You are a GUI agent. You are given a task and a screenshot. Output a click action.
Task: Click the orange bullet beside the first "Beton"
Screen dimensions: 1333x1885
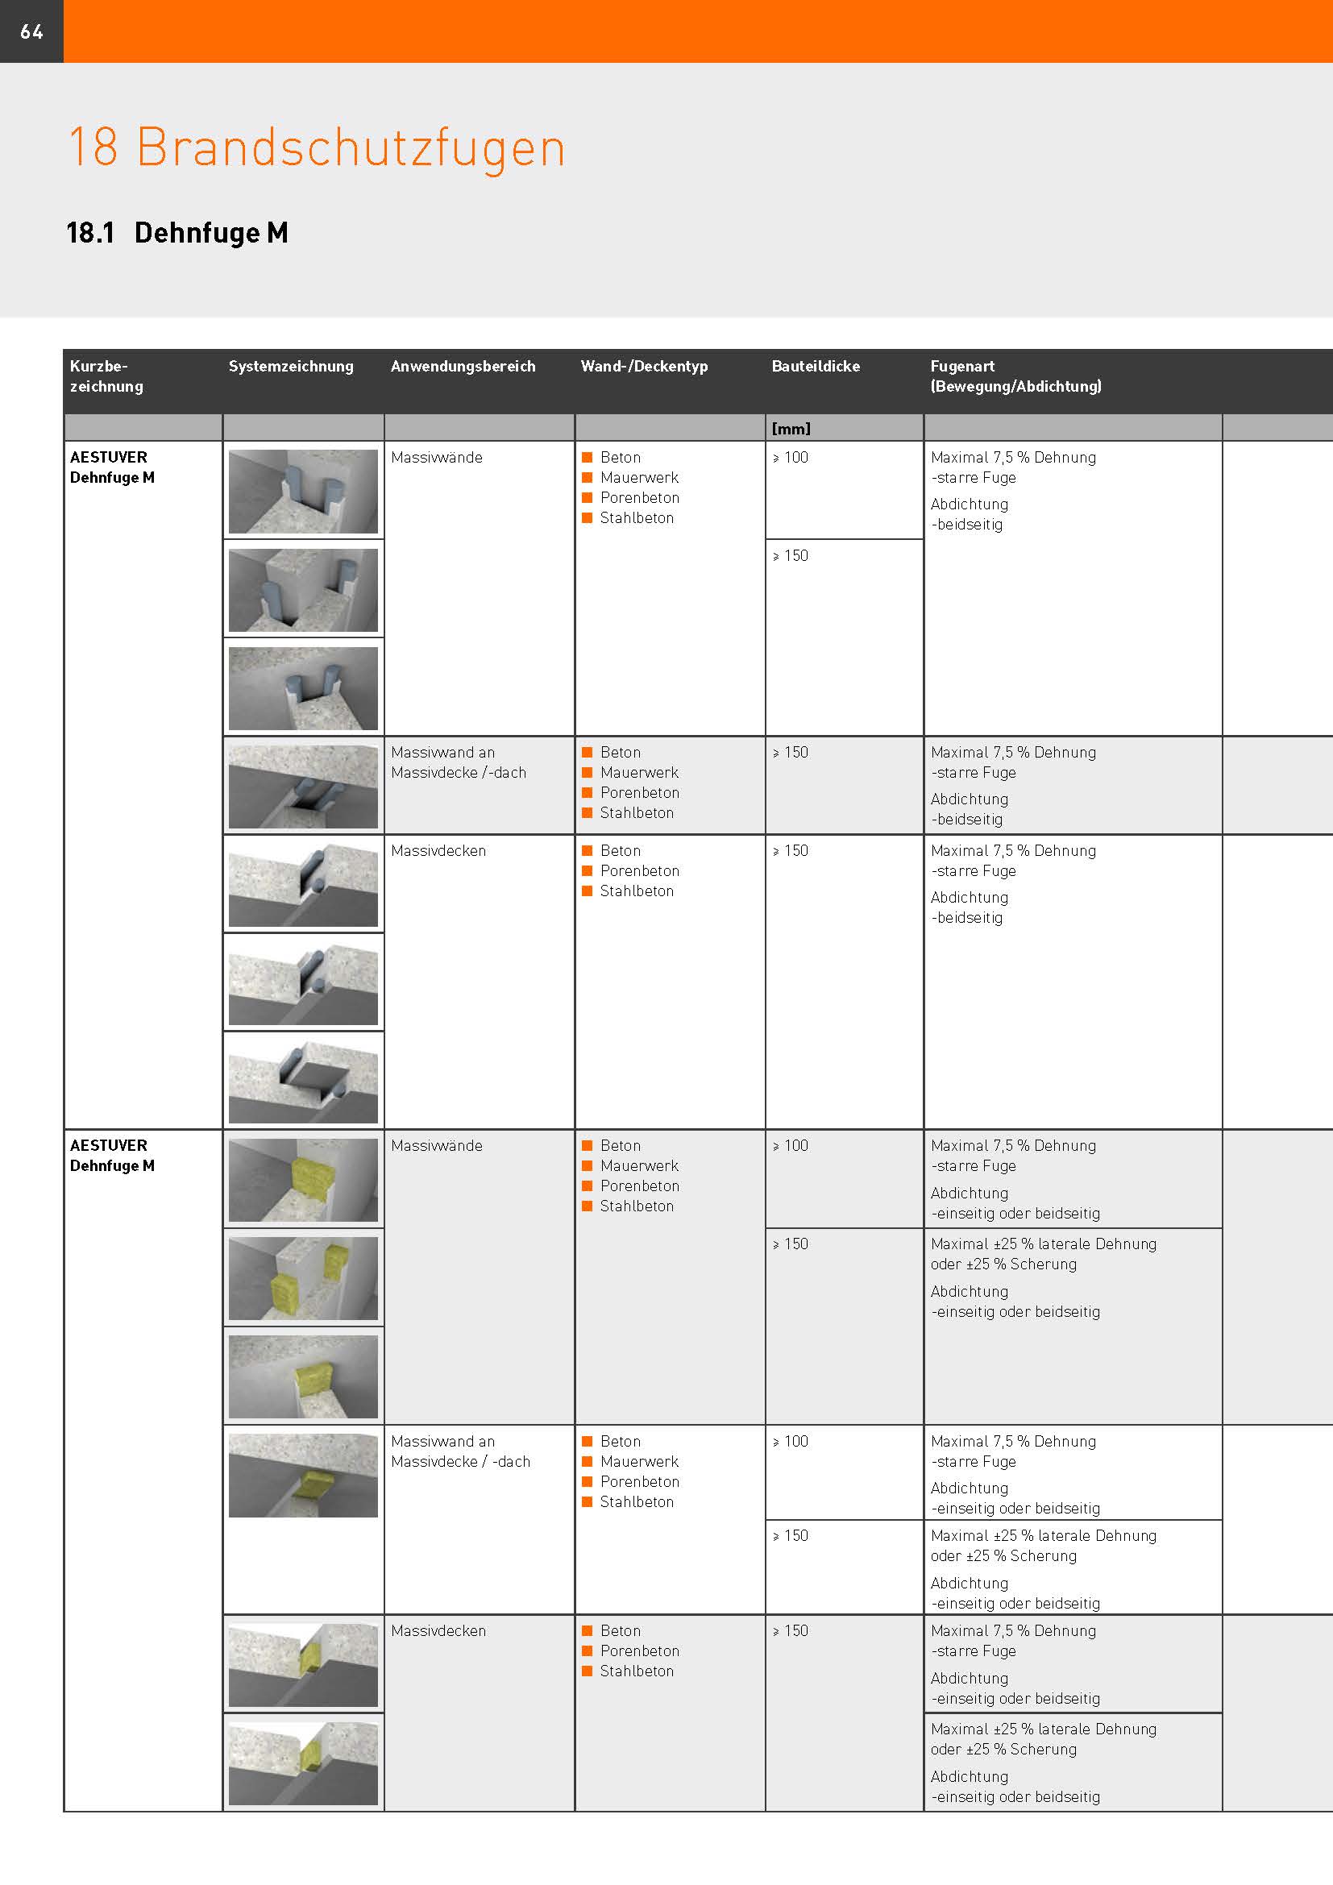pyautogui.click(x=587, y=457)
